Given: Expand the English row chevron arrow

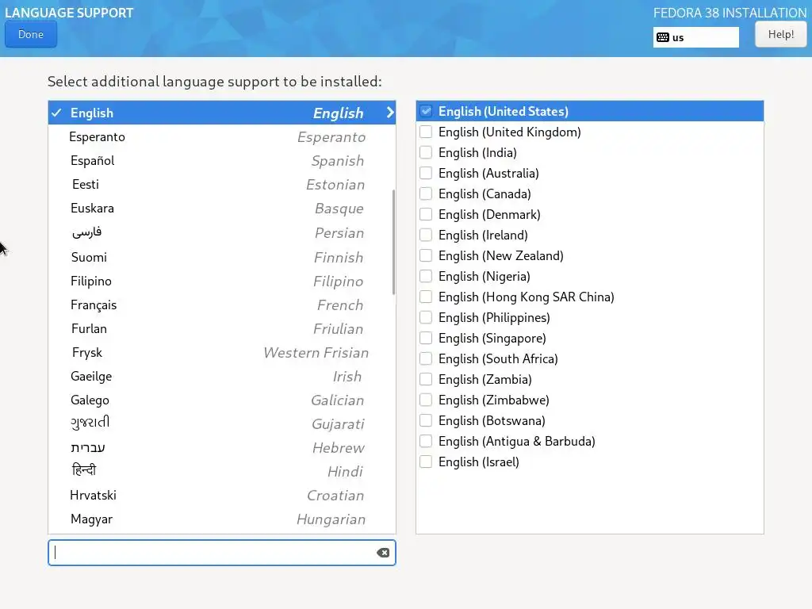Looking at the screenshot, I should click(x=390, y=113).
